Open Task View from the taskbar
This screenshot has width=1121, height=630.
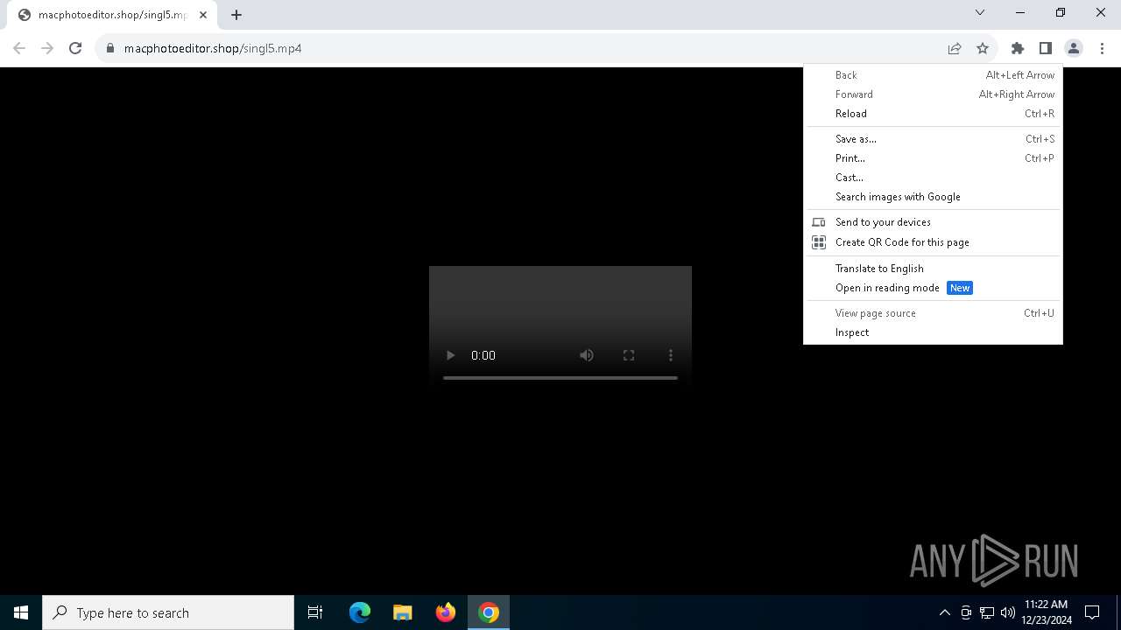[315, 612]
